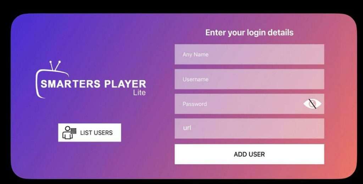This screenshot has height=184, width=363.
Task: Click the word PLAYER in the logo
Action: (125, 84)
